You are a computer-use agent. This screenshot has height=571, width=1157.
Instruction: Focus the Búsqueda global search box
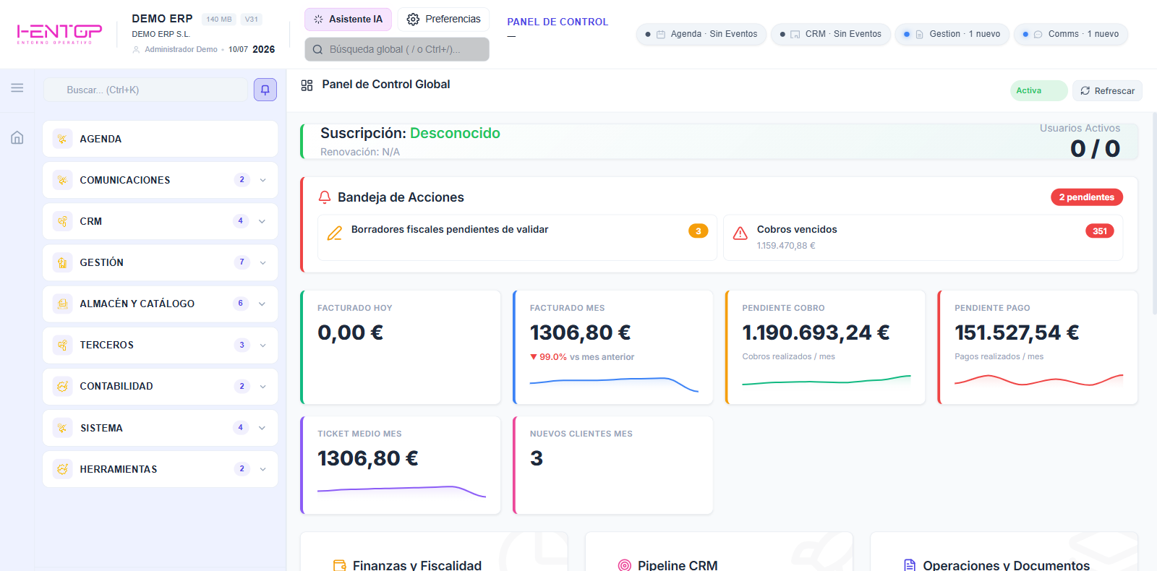point(397,49)
